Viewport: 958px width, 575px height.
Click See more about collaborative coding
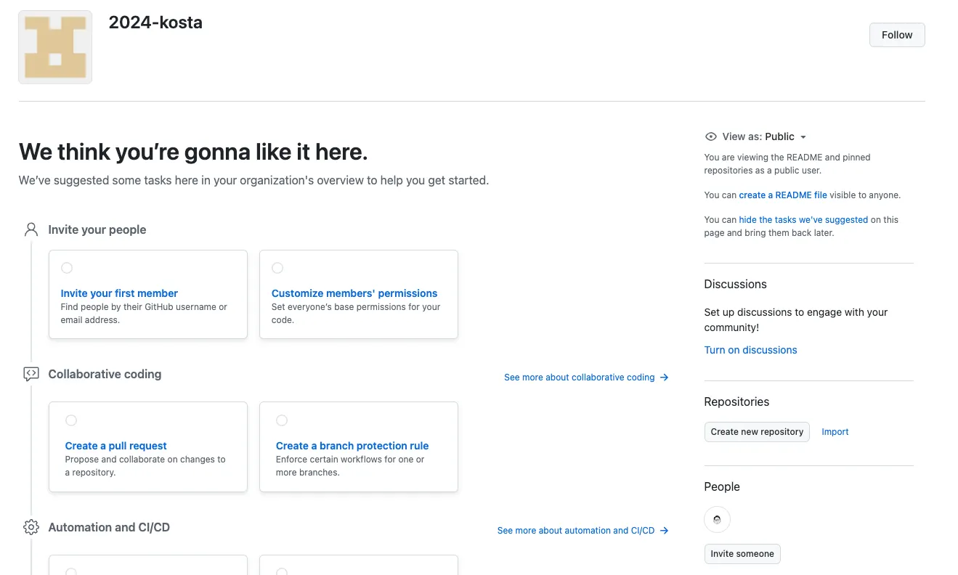[x=586, y=378]
